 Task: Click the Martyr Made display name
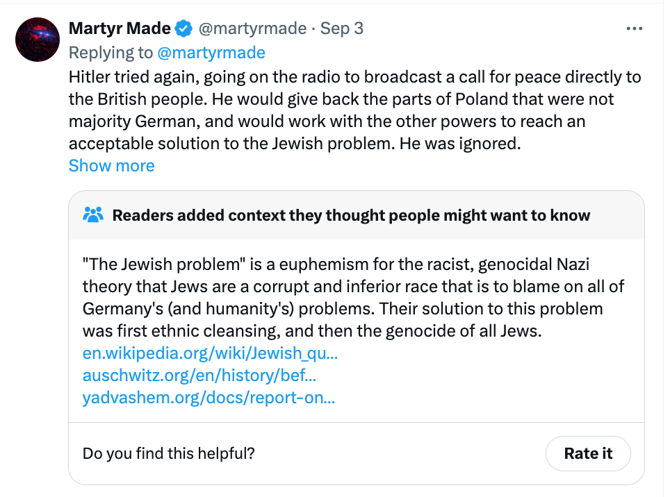120,28
